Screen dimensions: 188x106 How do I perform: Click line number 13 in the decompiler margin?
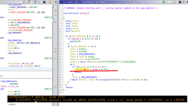tap(61, 36)
